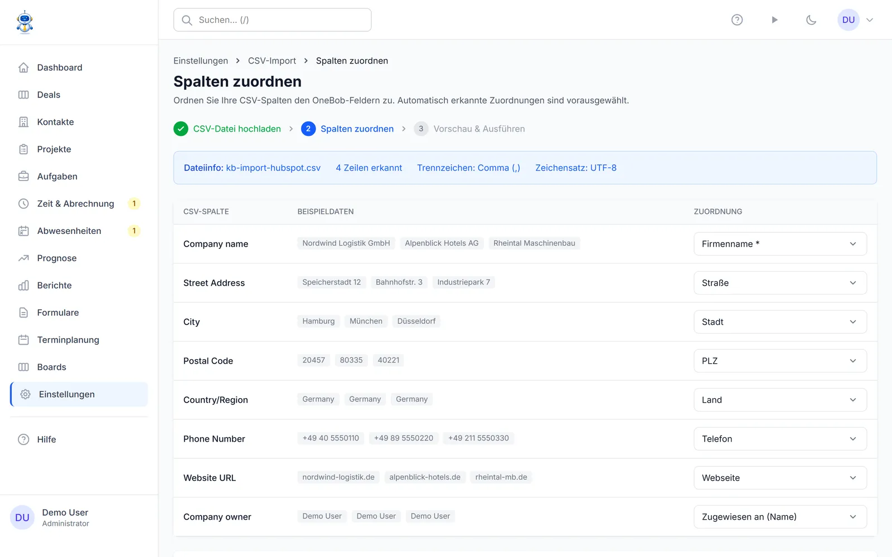Click the Berichte bar chart icon
892x557 pixels.
pyautogui.click(x=23, y=286)
